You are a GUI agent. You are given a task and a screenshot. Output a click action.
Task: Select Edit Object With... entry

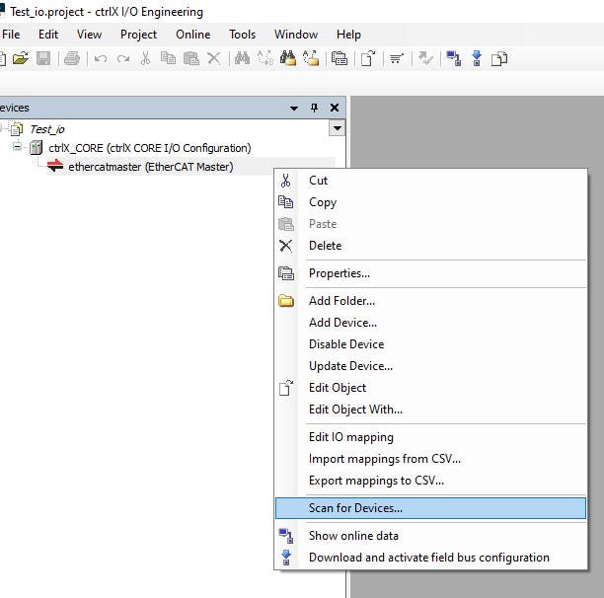(x=430, y=409)
